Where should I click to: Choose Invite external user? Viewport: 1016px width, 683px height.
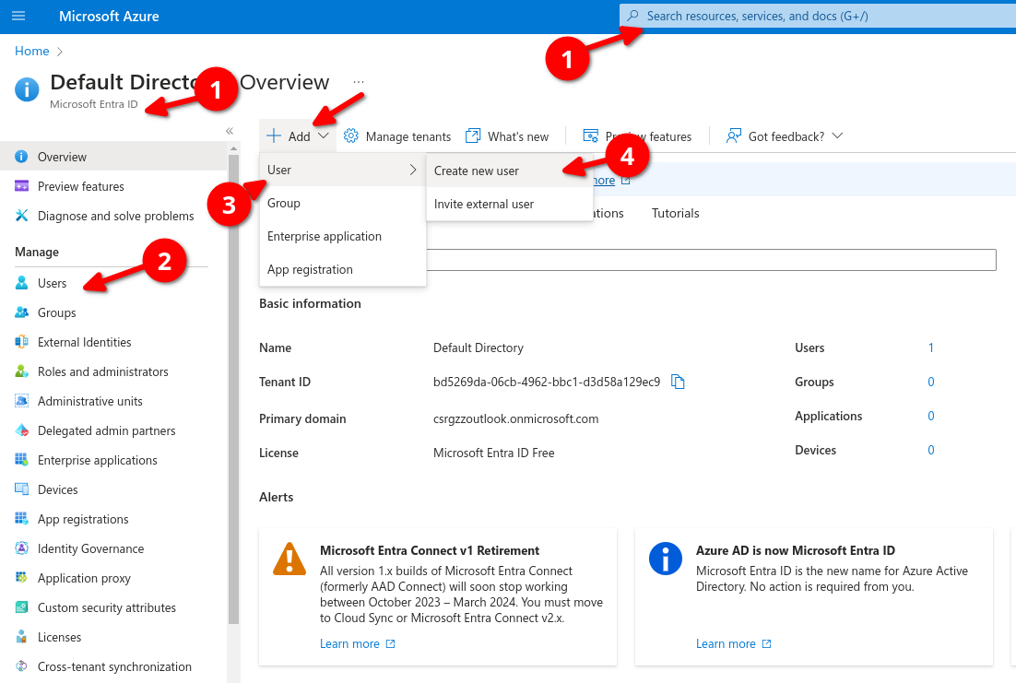coord(484,204)
